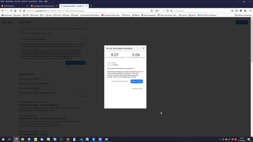Open Bearbeiten menu

coord(10,1)
